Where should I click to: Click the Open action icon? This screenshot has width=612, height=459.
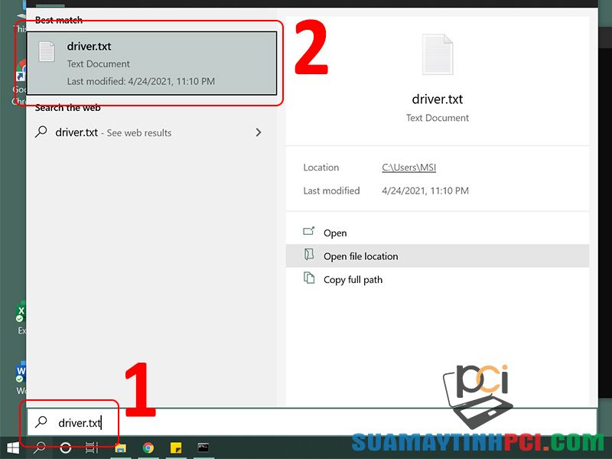[309, 232]
